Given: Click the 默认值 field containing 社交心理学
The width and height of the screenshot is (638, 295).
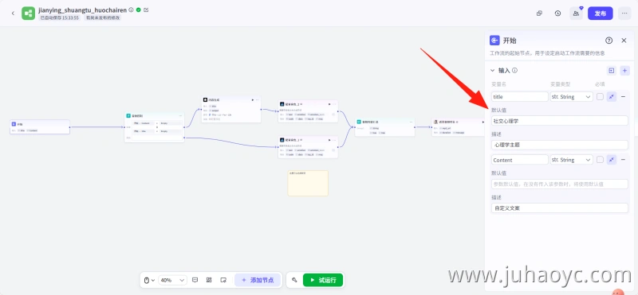Looking at the screenshot, I should click(x=560, y=121).
